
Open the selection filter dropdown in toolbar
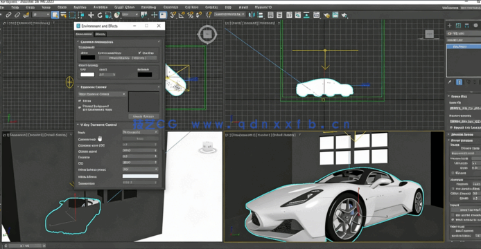(x=41, y=15)
